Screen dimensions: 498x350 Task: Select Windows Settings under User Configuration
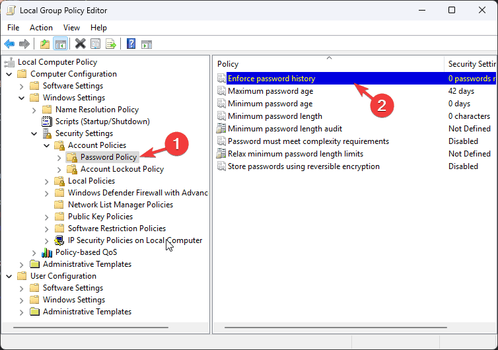coord(74,300)
